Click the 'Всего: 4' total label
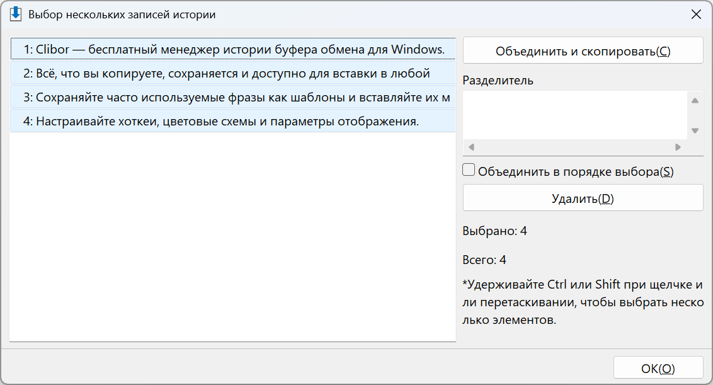The height and width of the screenshot is (385, 713). tap(484, 260)
